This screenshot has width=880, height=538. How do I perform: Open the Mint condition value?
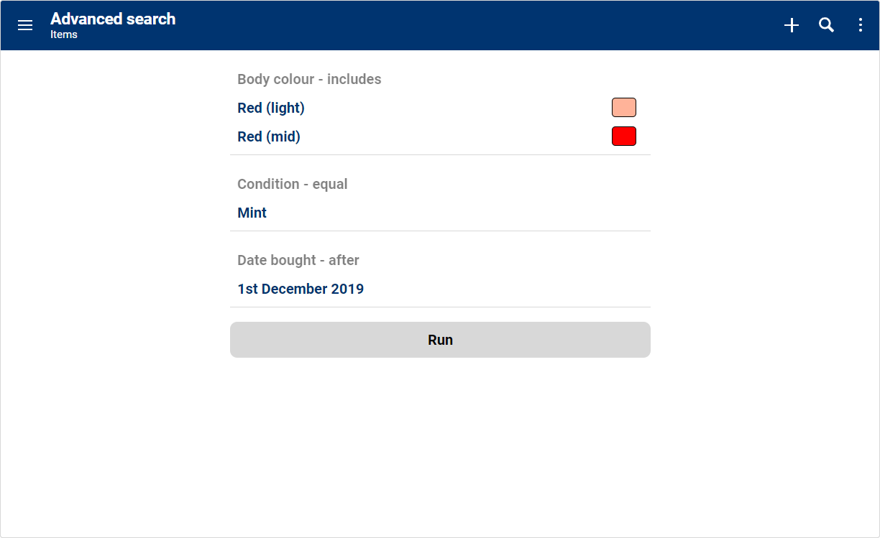(252, 213)
